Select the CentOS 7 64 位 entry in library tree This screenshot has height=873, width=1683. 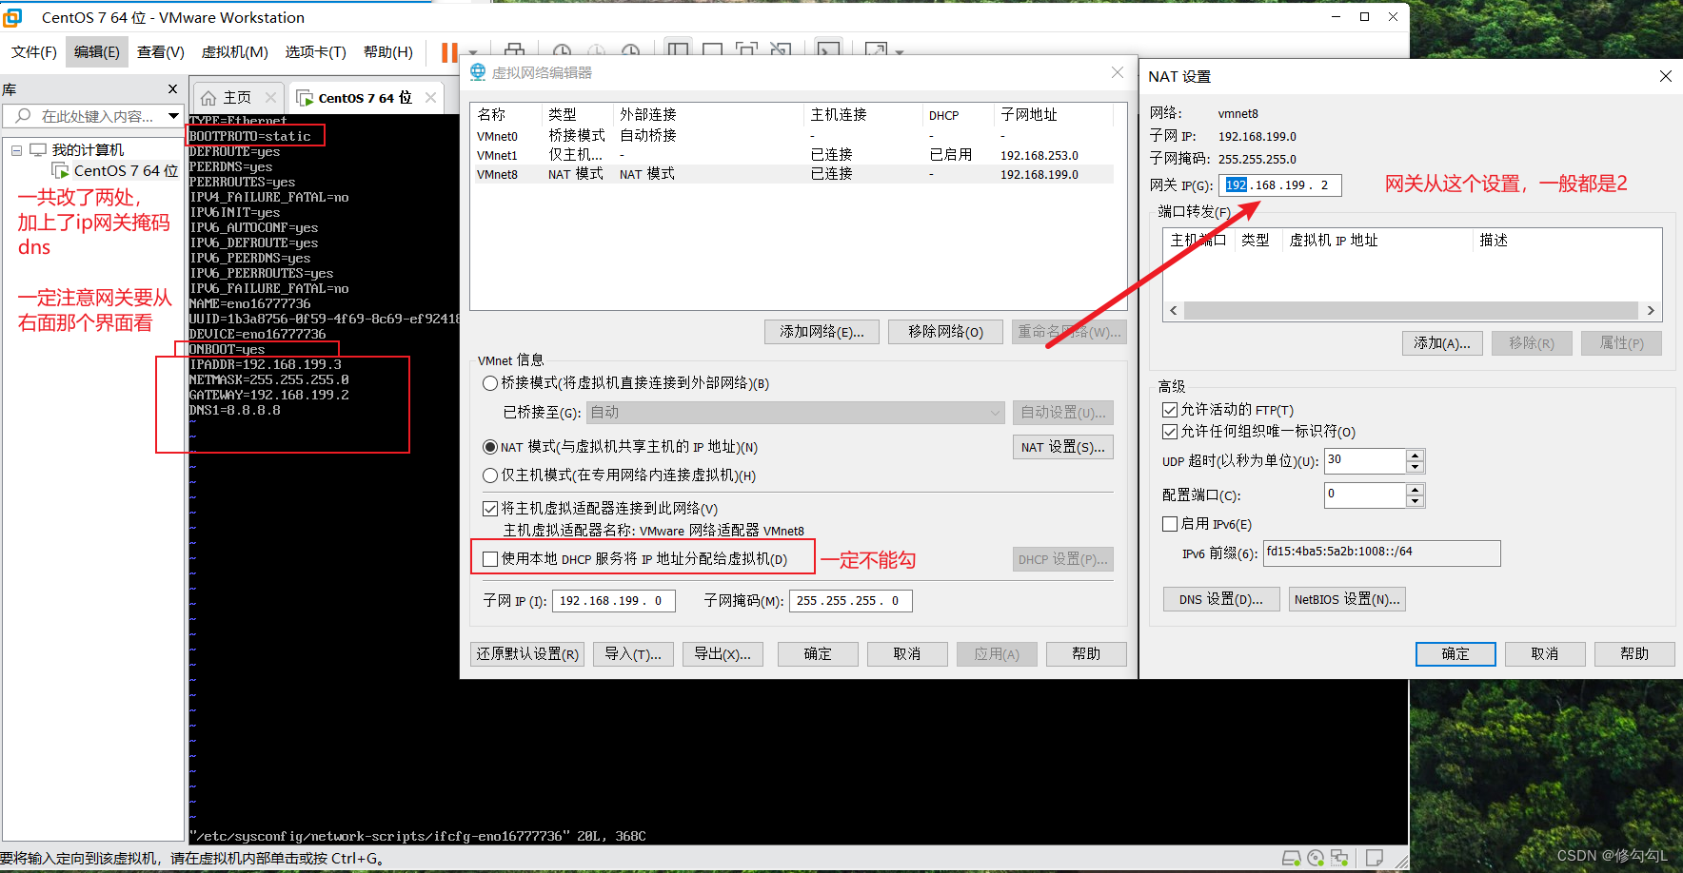tap(126, 170)
